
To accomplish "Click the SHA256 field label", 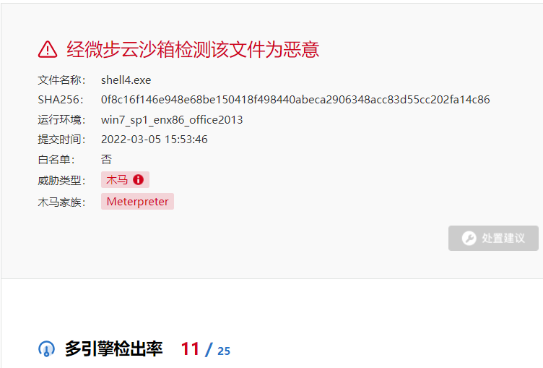I will [x=61, y=100].
